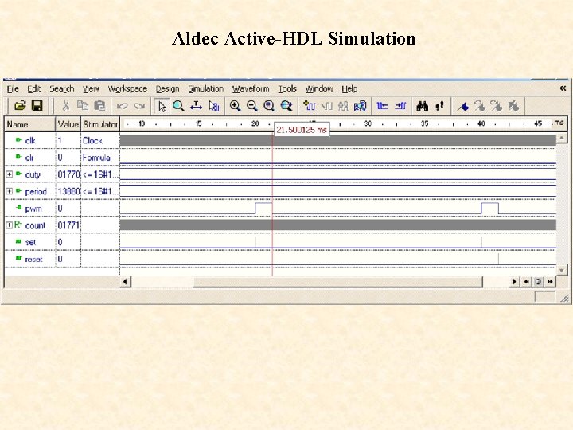Click the horizontal scrollbar thumb

[x=337, y=282]
